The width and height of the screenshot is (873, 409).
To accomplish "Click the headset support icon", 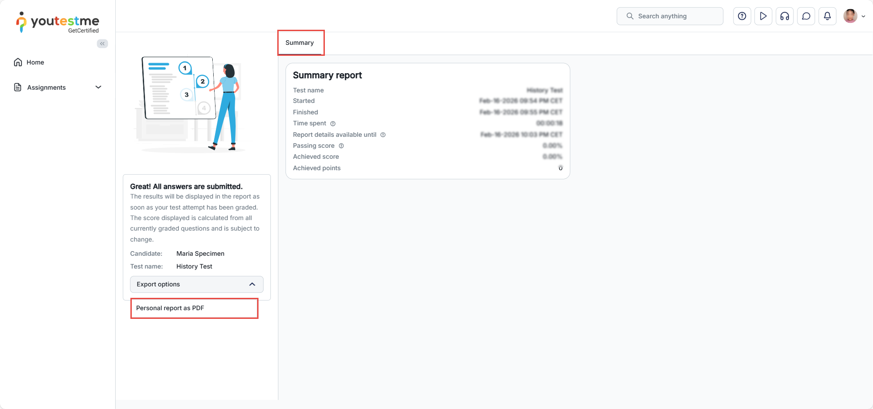I will click(x=785, y=16).
